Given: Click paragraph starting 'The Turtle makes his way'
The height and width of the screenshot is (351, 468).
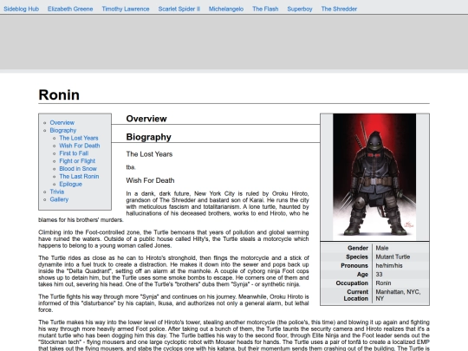Looking at the screenshot, I should (x=234, y=335).
